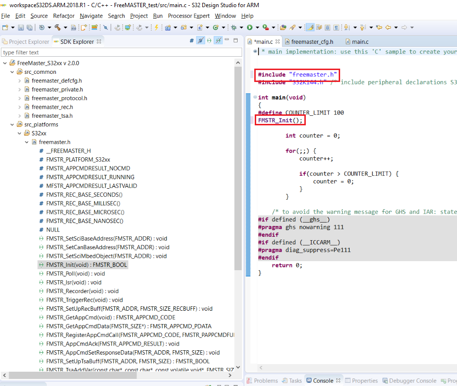Click the Last Edit Location arrow icon

point(379,27)
